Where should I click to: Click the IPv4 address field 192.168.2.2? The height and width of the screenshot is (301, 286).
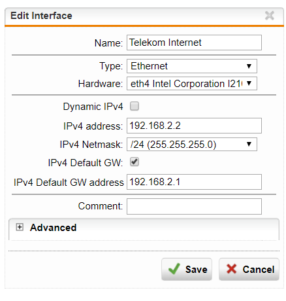pyautogui.click(x=194, y=126)
